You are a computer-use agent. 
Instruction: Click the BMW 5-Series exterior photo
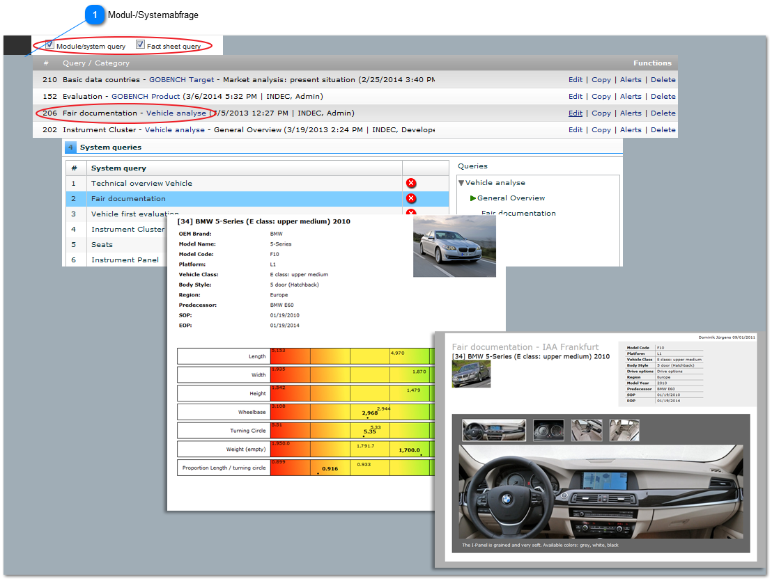coord(454,246)
